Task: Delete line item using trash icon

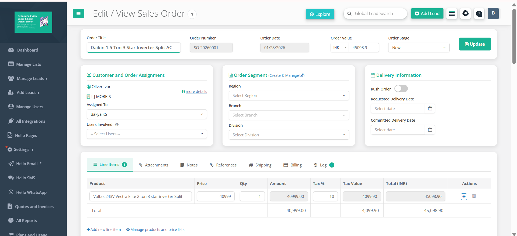Action: 474,196
